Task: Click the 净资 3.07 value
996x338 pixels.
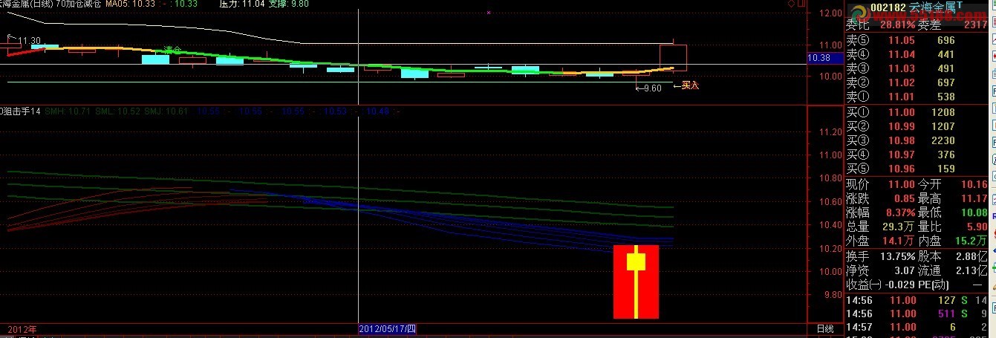Action: (904, 270)
